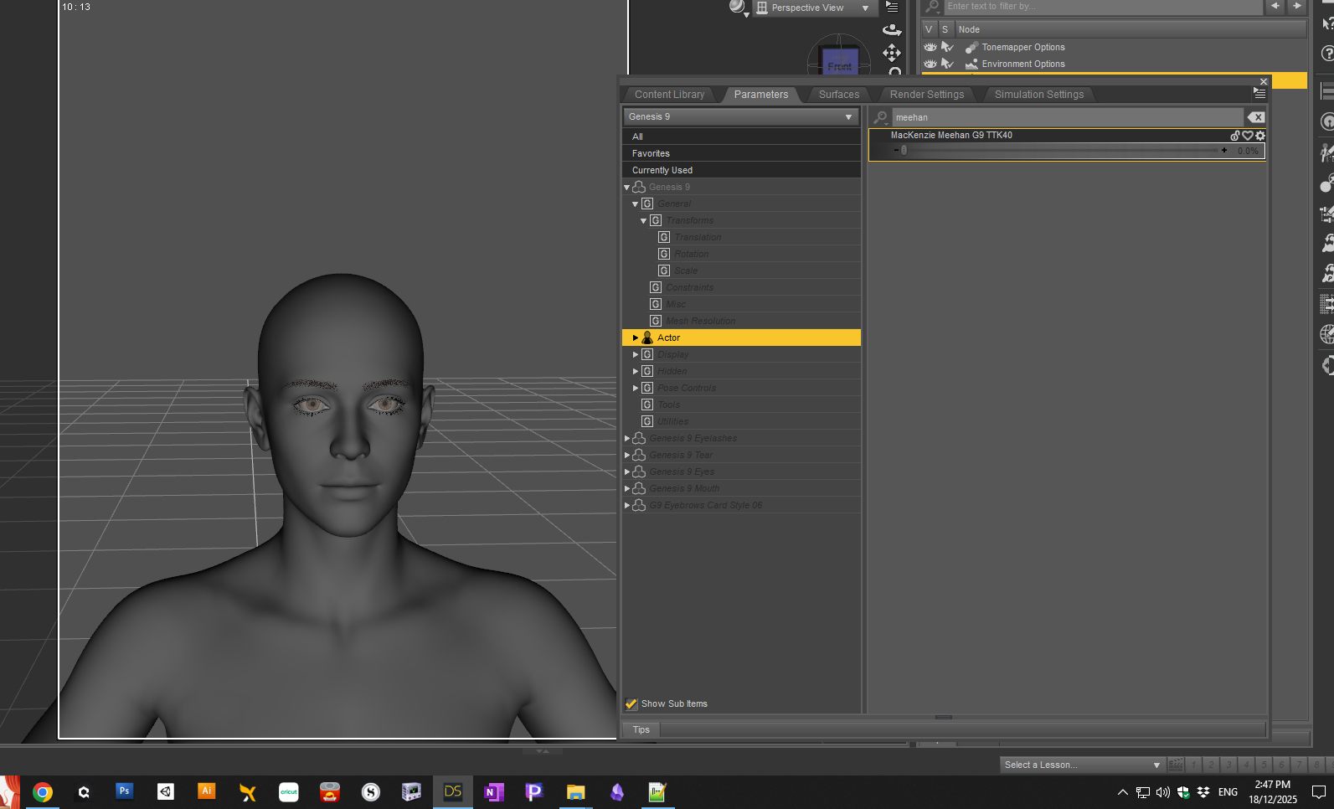Open Photoshop from the taskbar
Screen dimensions: 1334x809
[x=124, y=791]
